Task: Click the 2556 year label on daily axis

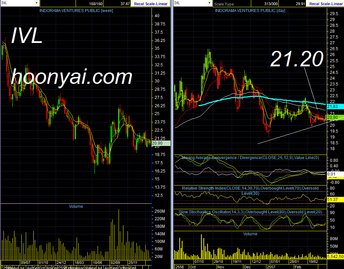Action: (180, 267)
